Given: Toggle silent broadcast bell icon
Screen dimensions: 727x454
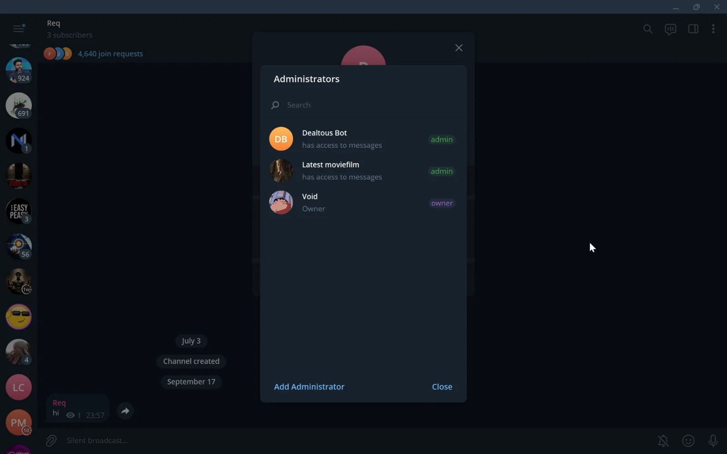Looking at the screenshot, I should point(663,440).
